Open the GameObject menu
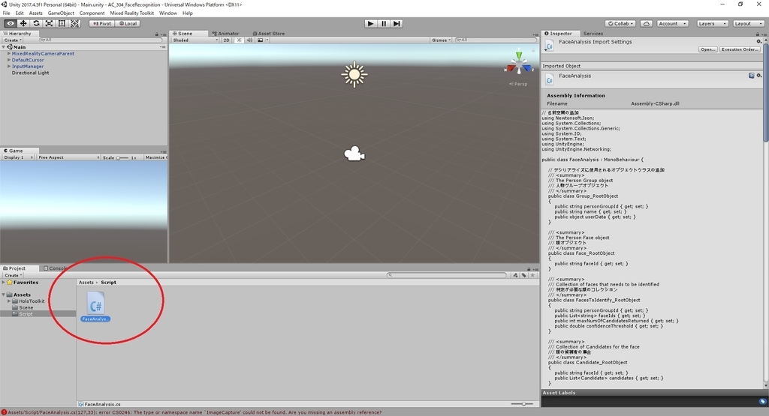 tap(61, 13)
